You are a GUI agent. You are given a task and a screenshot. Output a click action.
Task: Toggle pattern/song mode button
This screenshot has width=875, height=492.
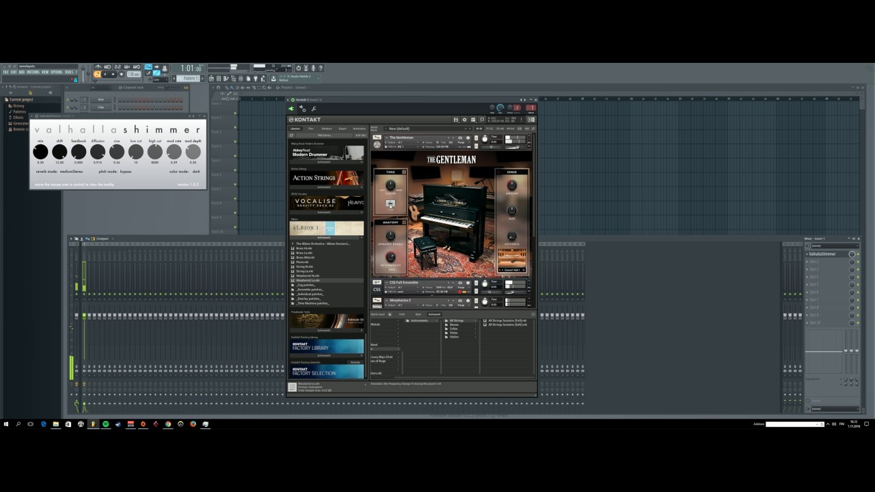(x=97, y=74)
